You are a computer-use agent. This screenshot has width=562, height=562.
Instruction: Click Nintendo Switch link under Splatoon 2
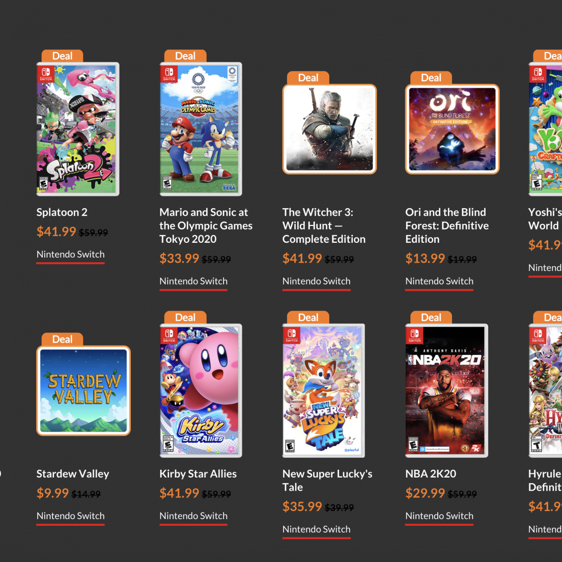(x=70, y=255)
